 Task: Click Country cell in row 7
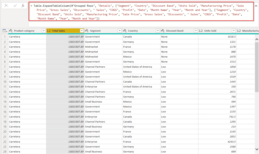(141, 67)
